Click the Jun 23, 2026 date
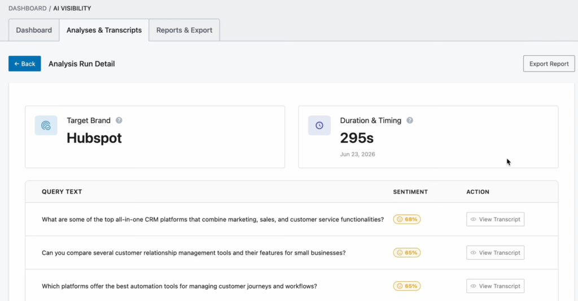578x301 pixels. tap(357, 154)
